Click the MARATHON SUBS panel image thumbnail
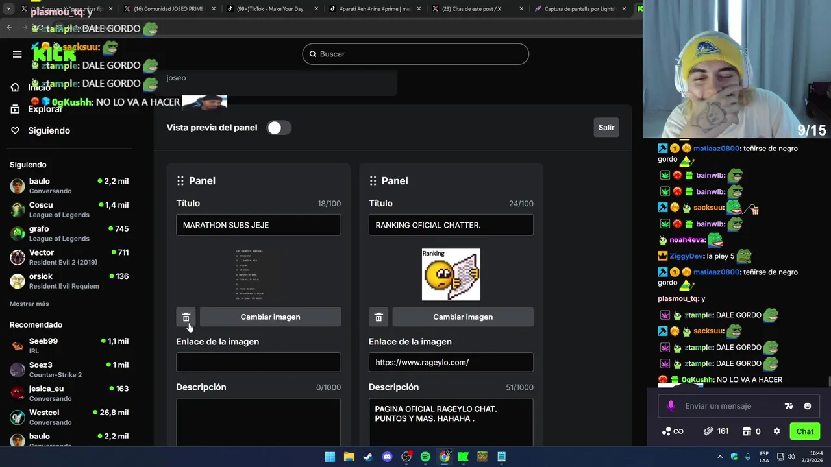Image resolution: width=831 pixels, height=467 pixels. 249,274
